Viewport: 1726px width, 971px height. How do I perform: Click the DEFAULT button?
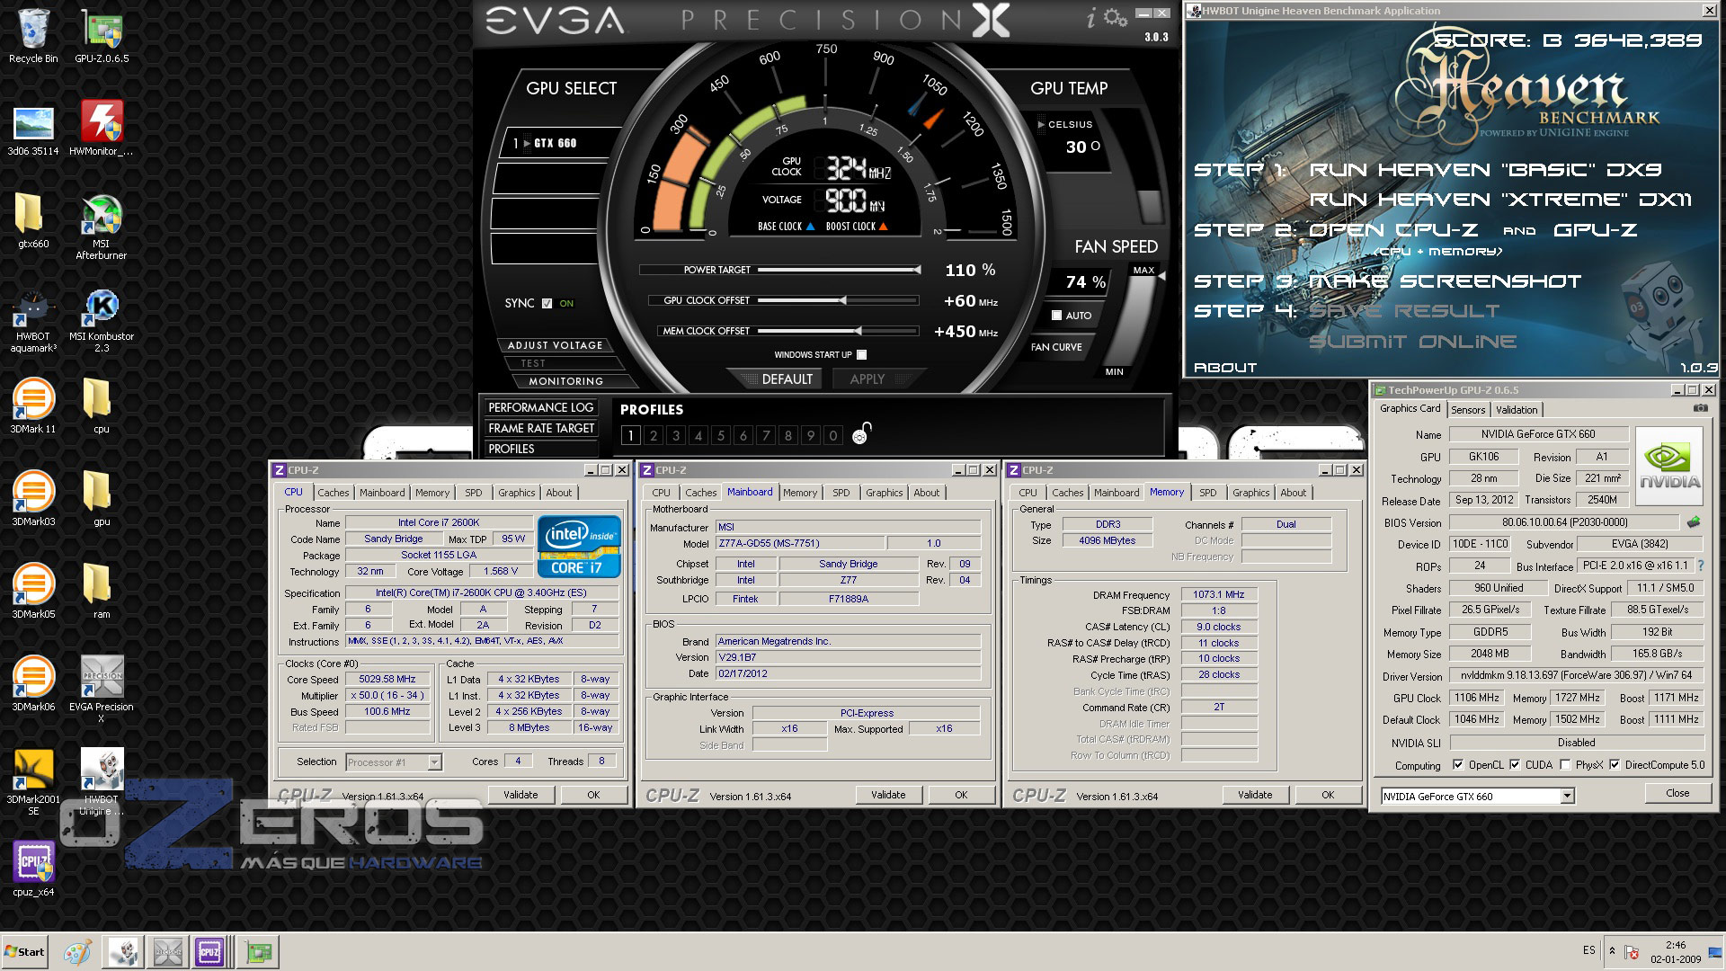pyautogui.click(x=786, y=379)
